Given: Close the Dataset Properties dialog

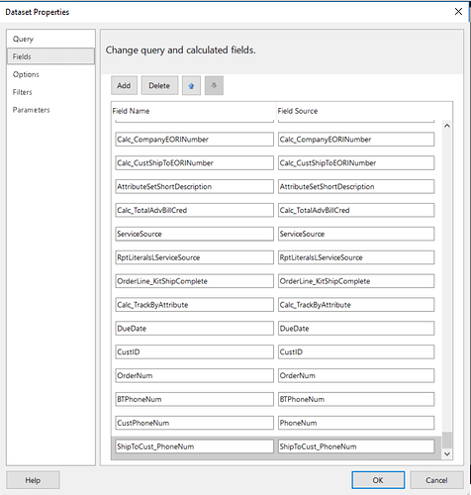Looking at the screenshot, I should point(458,12).
